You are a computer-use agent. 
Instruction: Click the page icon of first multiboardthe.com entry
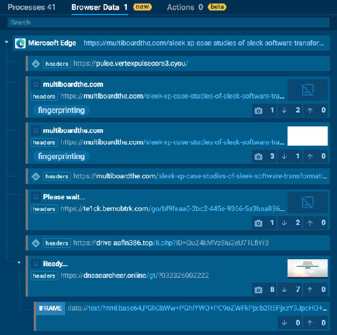click(36, 84)
